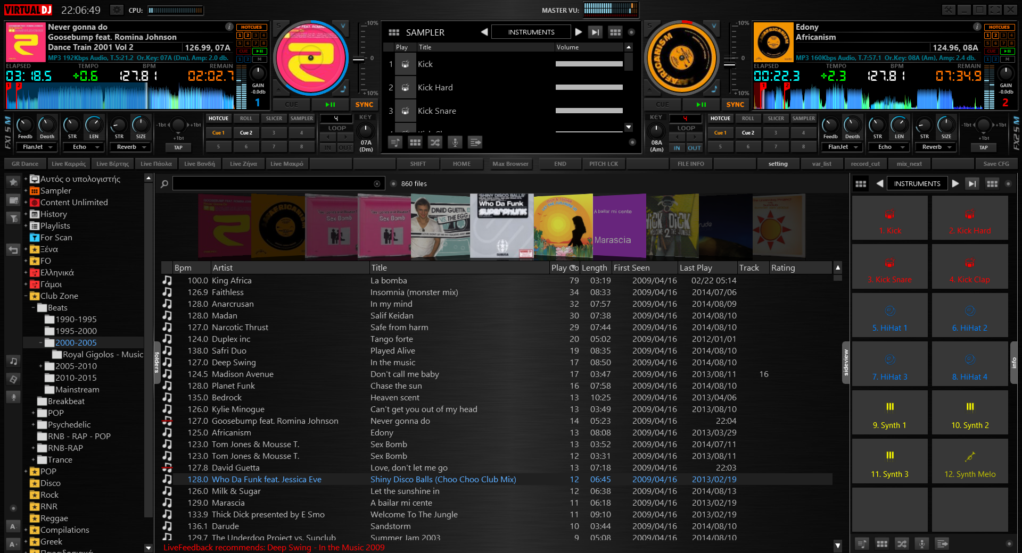The image size is (1022, 553).
Task: Click the search magnifier icon in browser
Action: (164, 184)
